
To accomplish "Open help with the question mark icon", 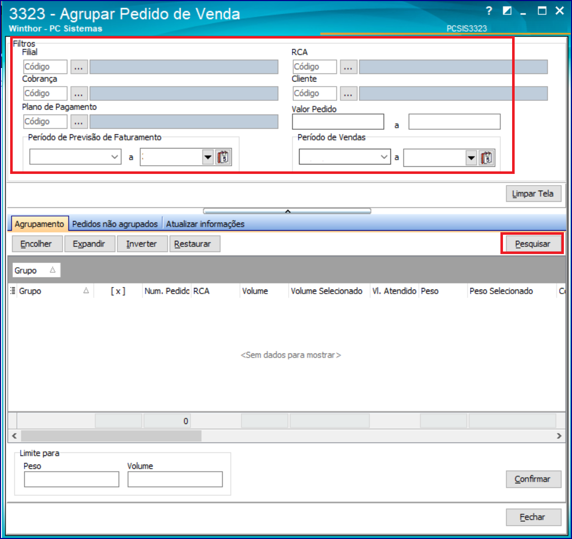I will click(x=489, y=11).
